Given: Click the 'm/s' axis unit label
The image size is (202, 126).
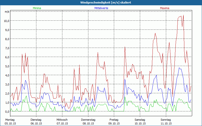Looking at the screenshot, I should coord(7,12).
